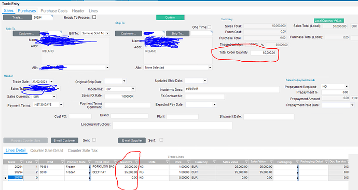358x190 pixels.
Task: Toggle the Ready To Process checkbox
Action: point(94,17)
